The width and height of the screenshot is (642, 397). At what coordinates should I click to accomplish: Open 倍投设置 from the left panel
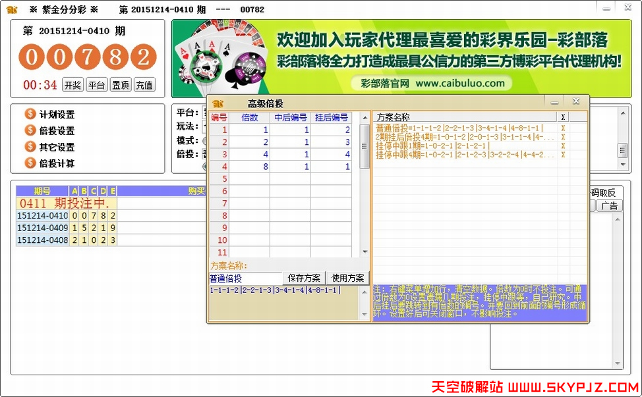point(55,130)
